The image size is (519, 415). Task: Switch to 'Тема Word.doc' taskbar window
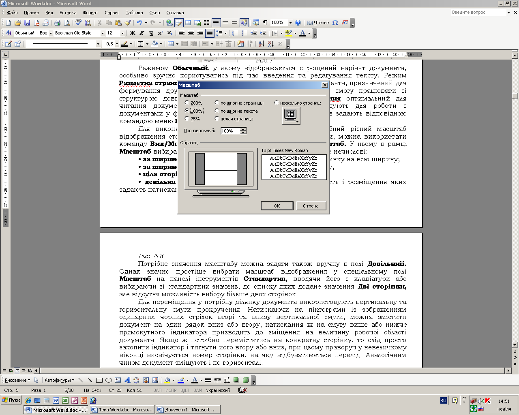pos(122,410)
